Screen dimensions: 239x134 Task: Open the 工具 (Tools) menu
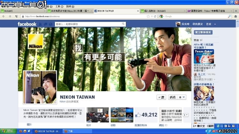click(x=59, y=7)
